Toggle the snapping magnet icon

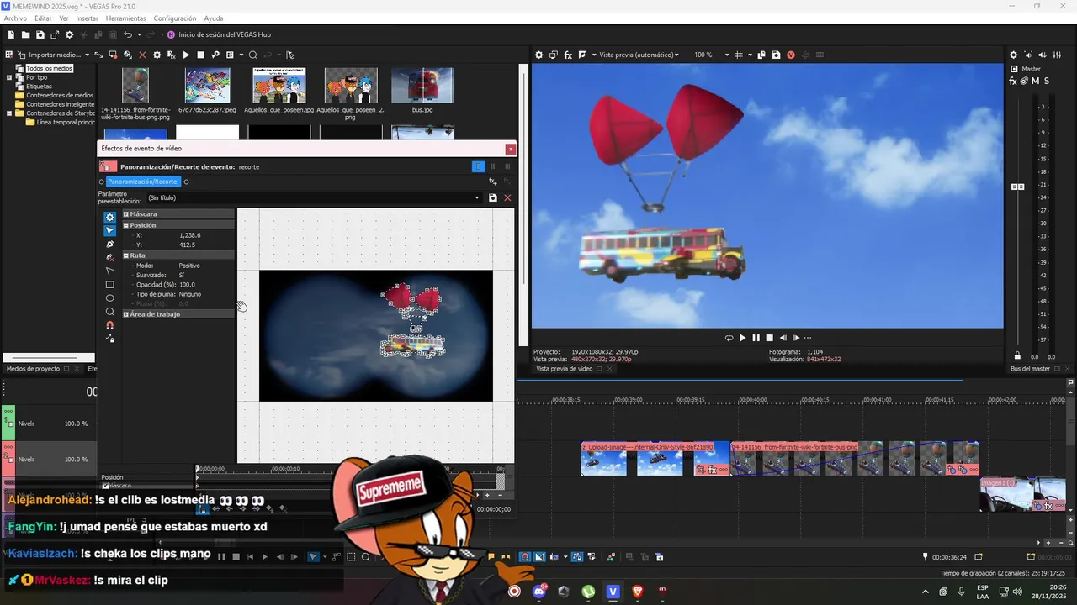point(109,325)
